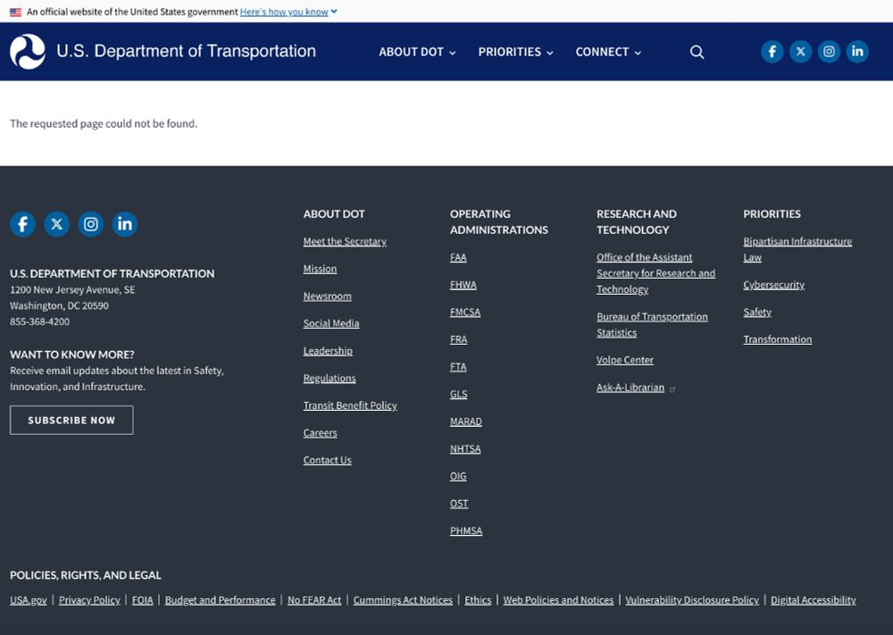Open the FHWA link

tap(463, 285)
